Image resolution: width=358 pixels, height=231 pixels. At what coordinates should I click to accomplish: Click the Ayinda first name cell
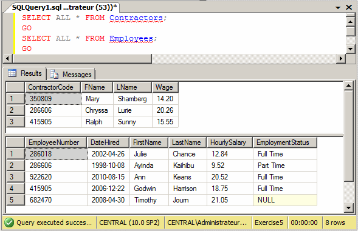[x=149, y=166]
